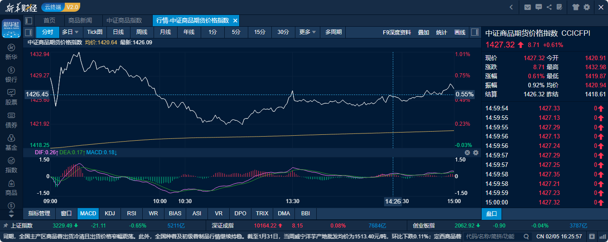Select the KDJ indicator tab
The width and height of the screenshot is (608, 242).
pyautogui.click(x=110, y=213)
